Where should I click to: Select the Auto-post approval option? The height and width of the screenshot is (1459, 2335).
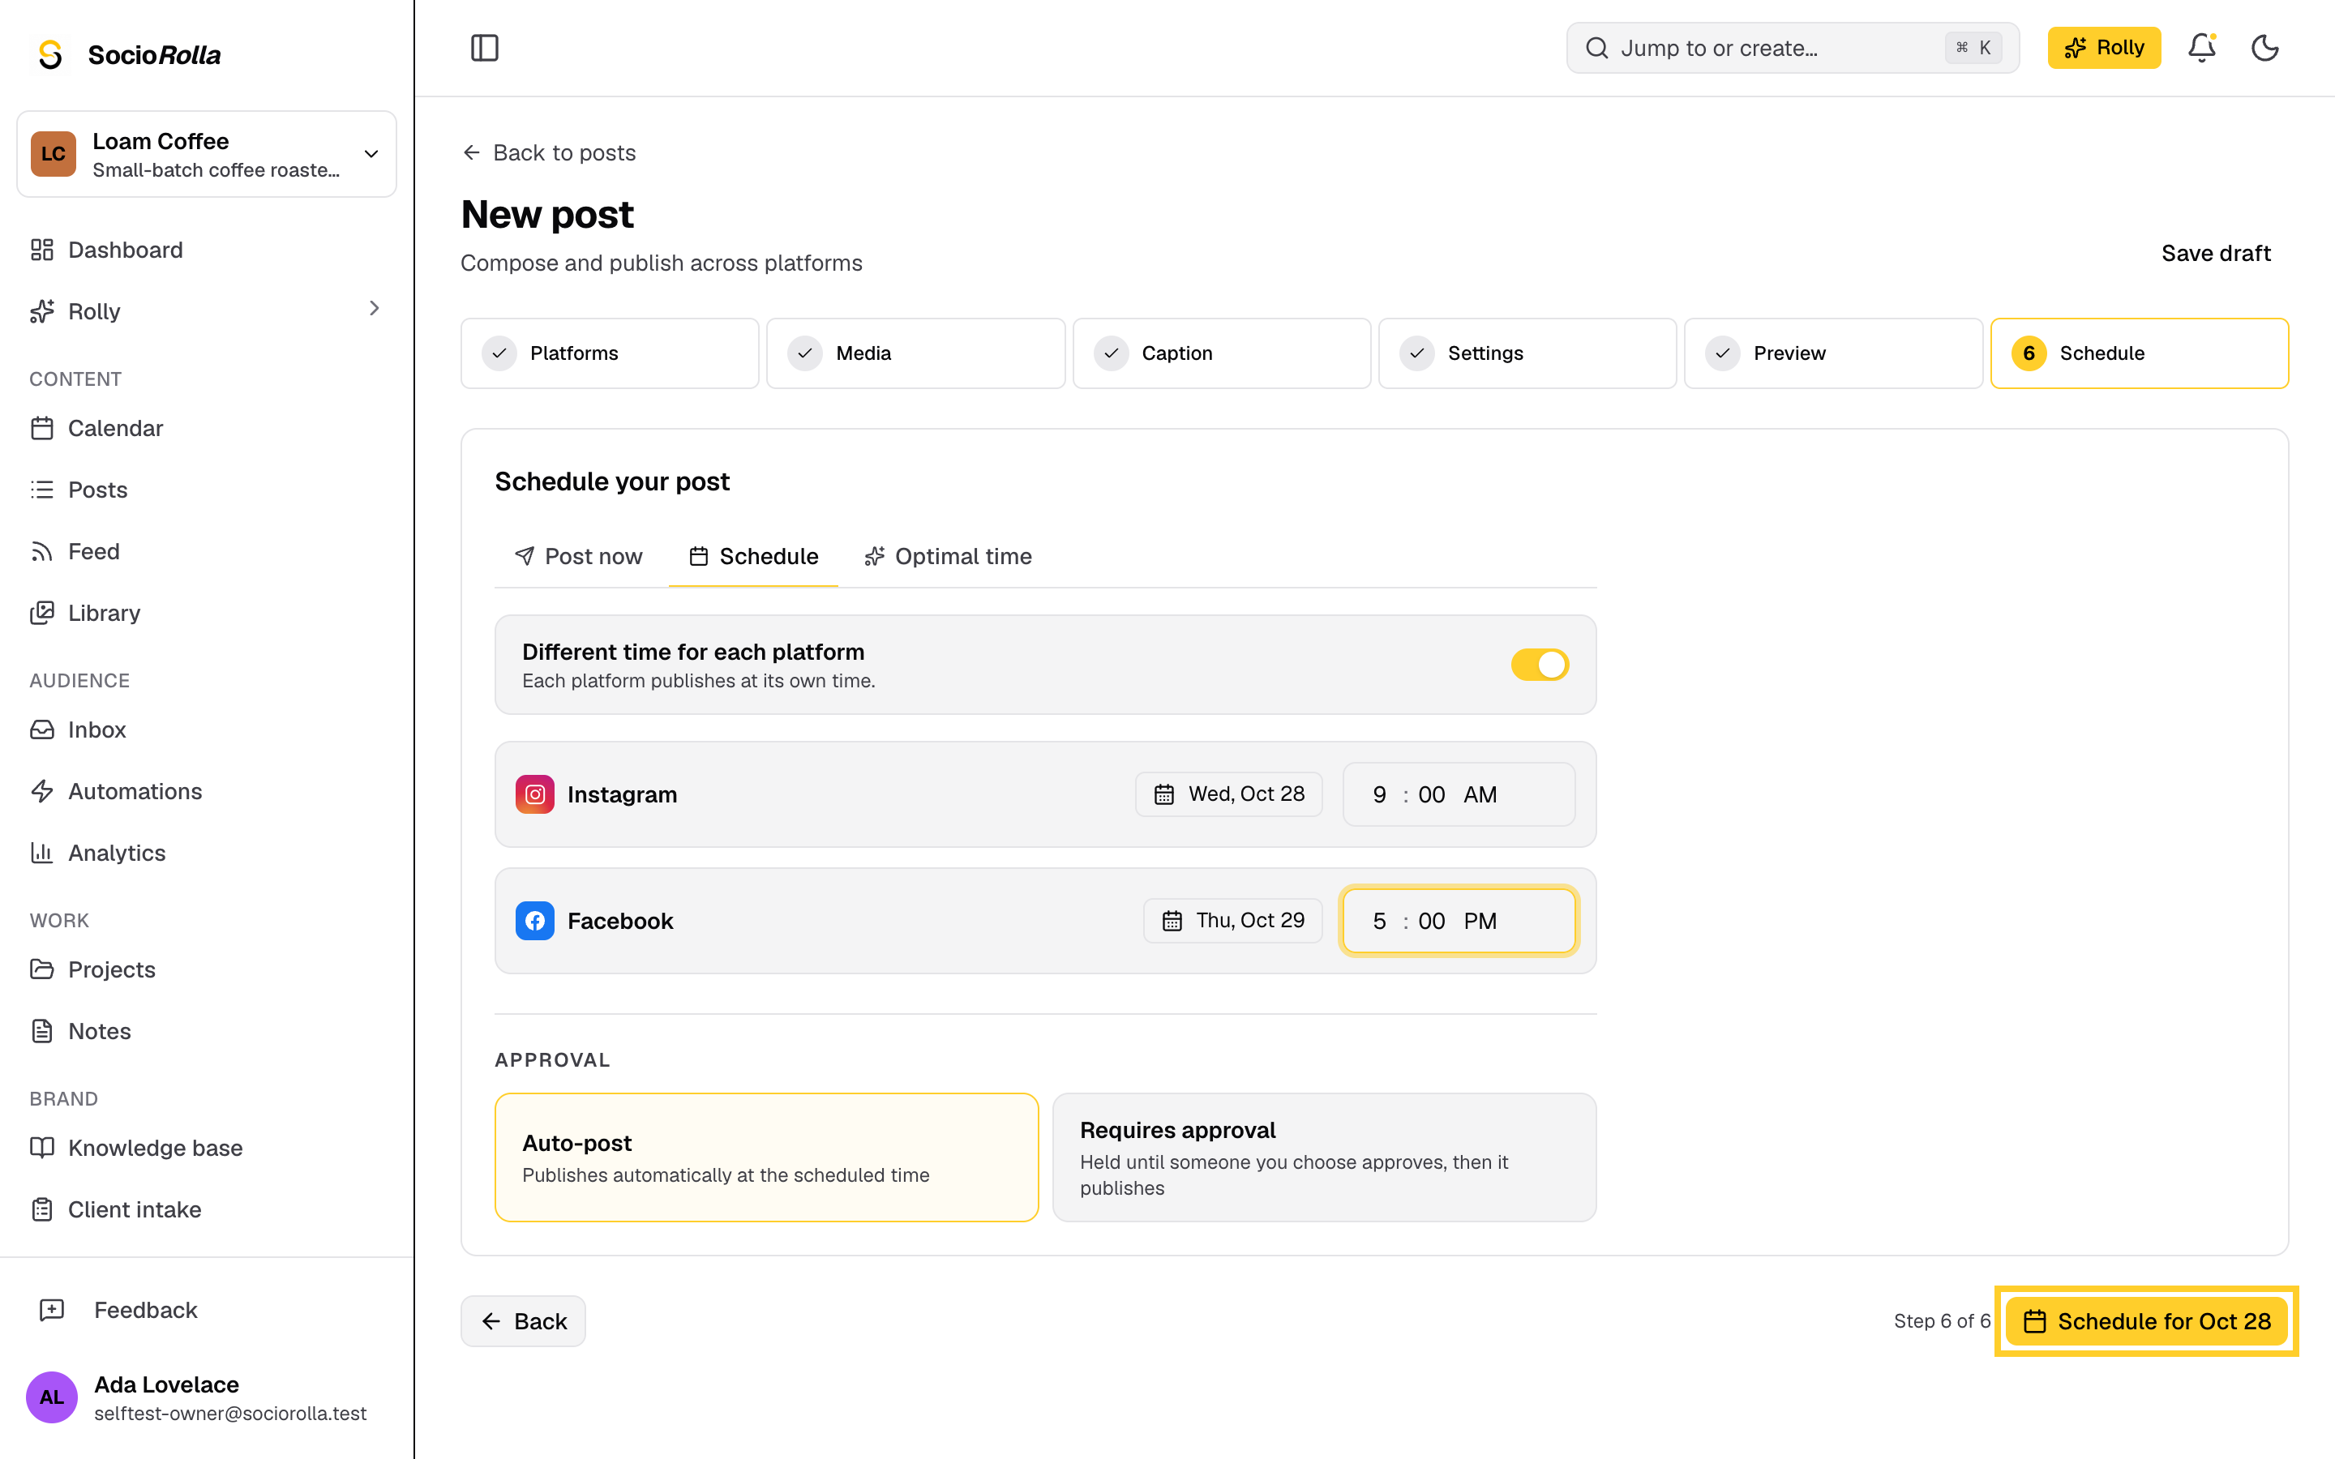click(x=766, y=1157)
